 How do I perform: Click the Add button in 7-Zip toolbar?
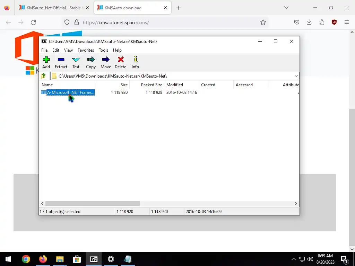pos(46,62)
